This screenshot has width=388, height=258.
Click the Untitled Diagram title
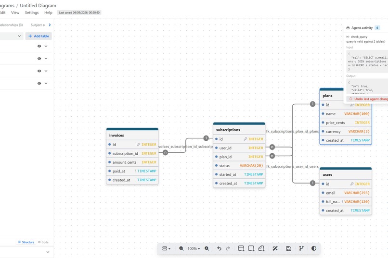point(38,5)
